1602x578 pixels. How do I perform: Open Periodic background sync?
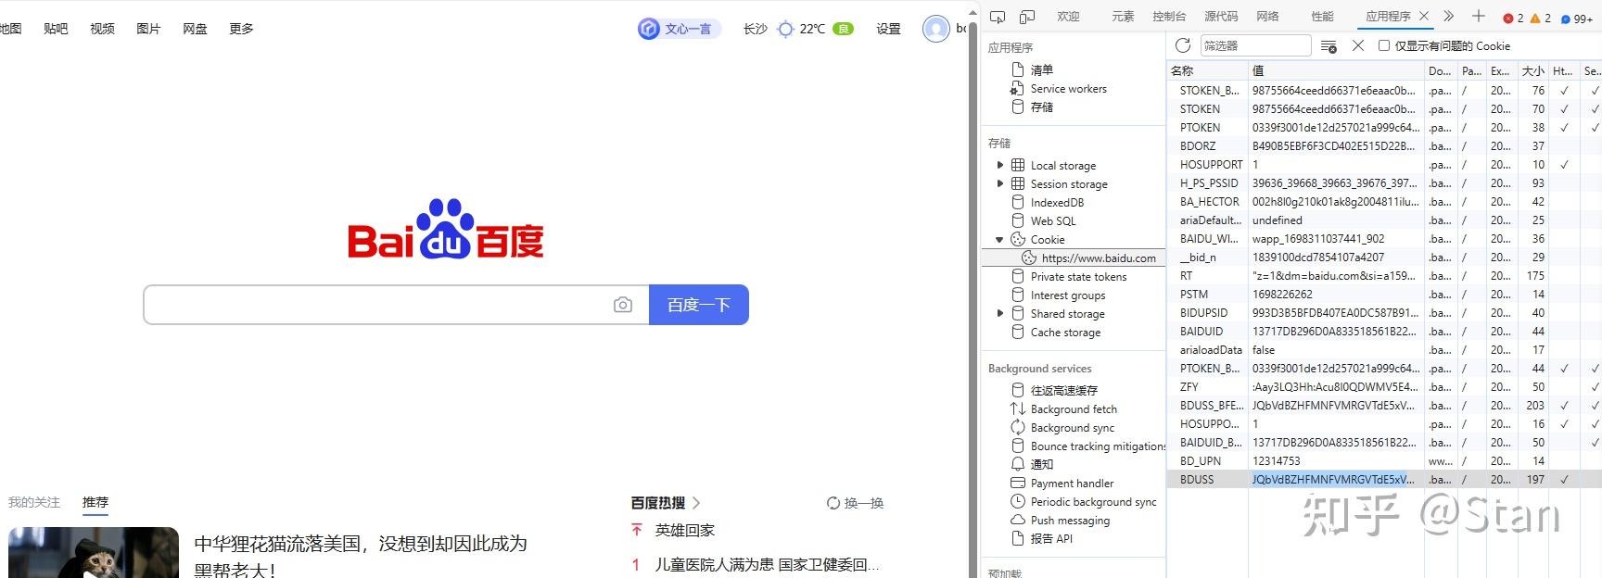(x=1093, y=501)
